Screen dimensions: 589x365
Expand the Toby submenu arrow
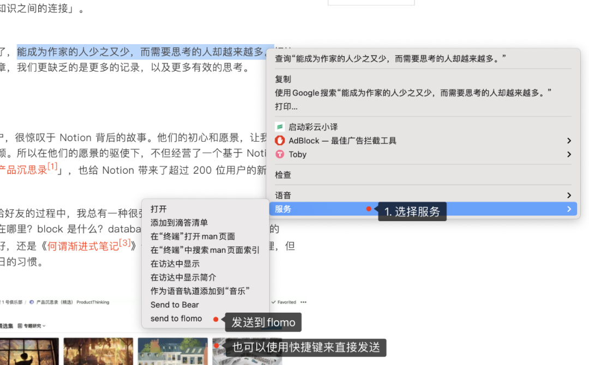(569, 154)
